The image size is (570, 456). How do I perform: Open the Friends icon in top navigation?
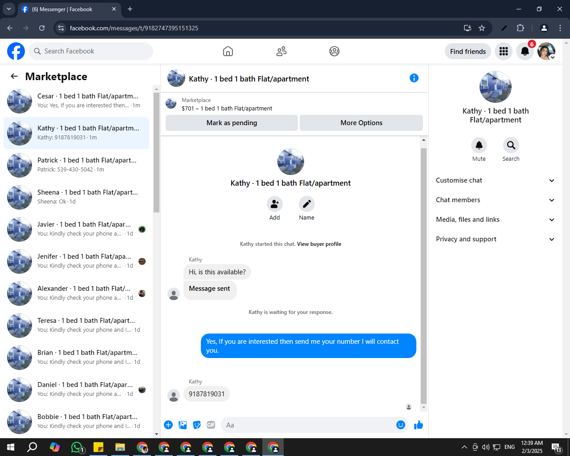(281, 51)
